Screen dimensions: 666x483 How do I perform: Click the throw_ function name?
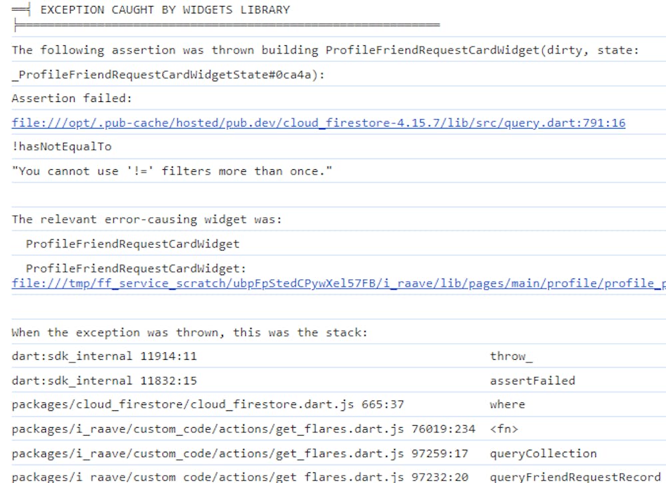click(511, 356)
